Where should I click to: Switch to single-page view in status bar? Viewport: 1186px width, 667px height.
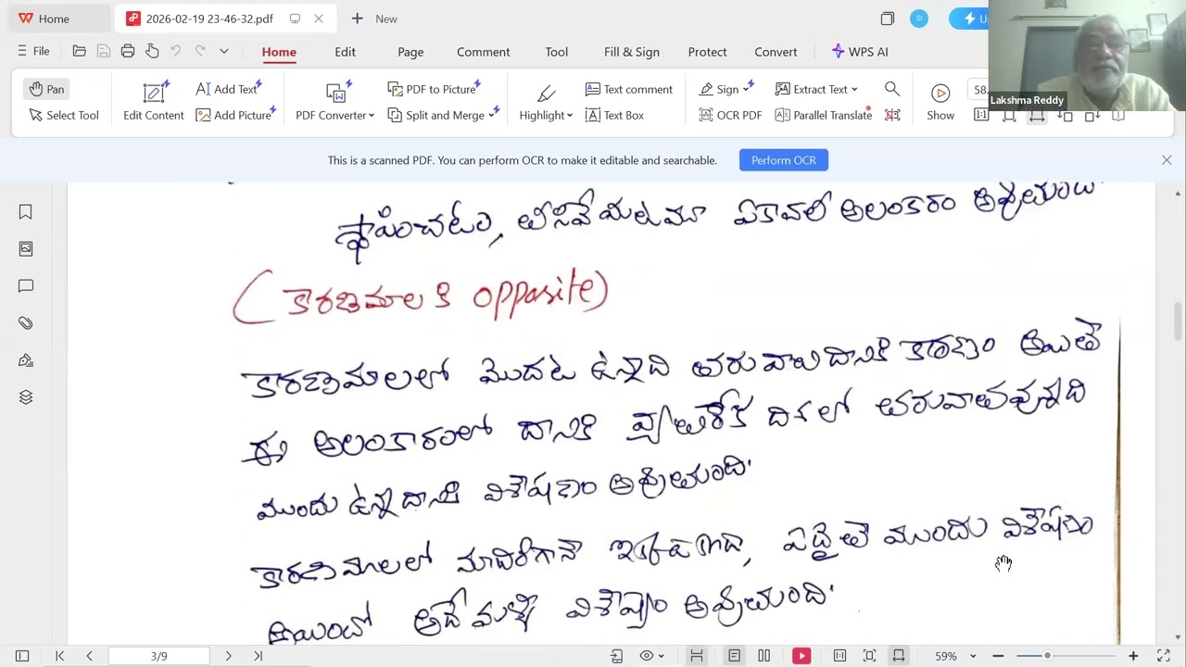pos(734,656)
